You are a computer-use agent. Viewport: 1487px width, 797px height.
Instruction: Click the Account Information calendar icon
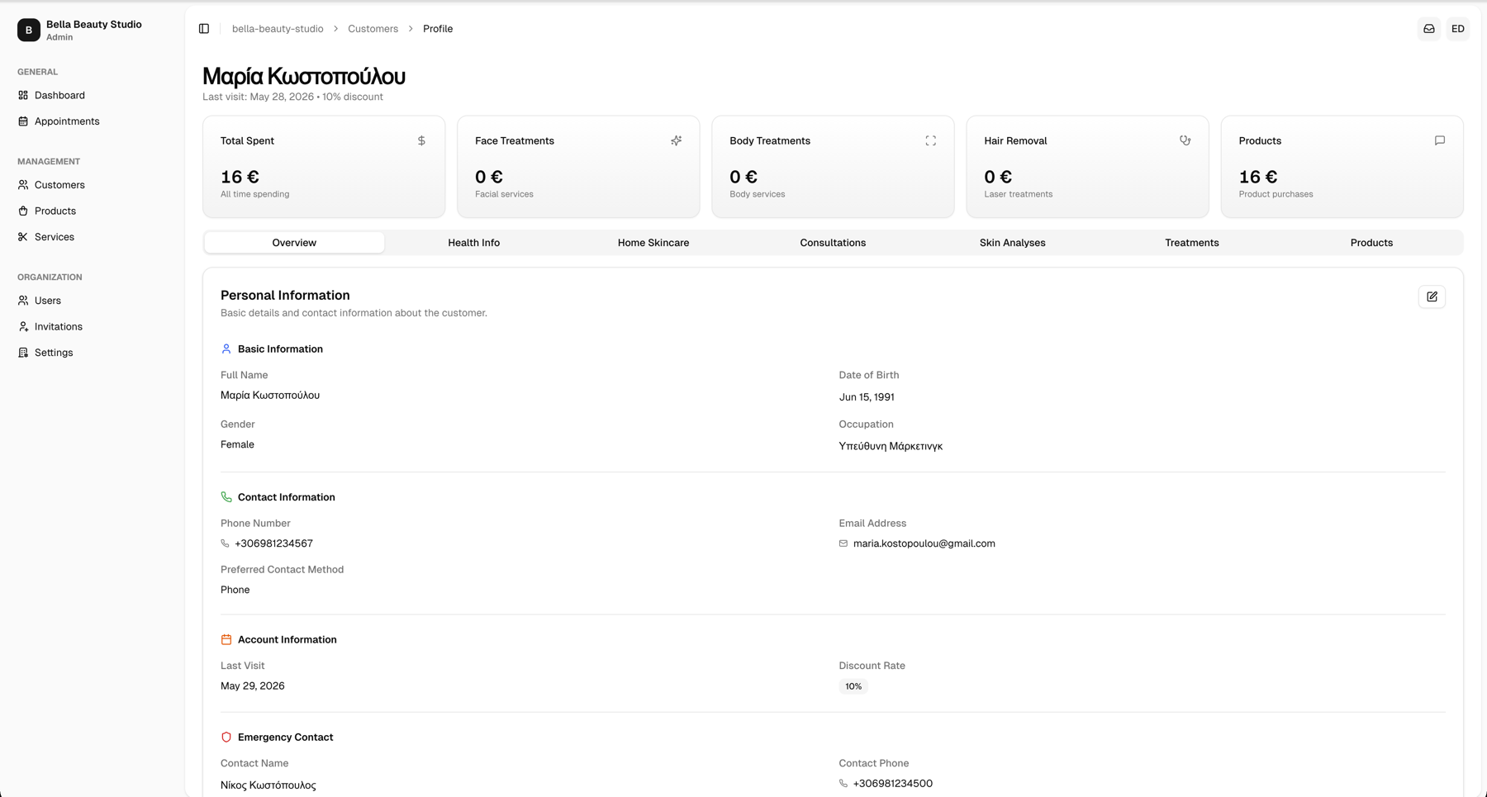click(x=226, y=640)
